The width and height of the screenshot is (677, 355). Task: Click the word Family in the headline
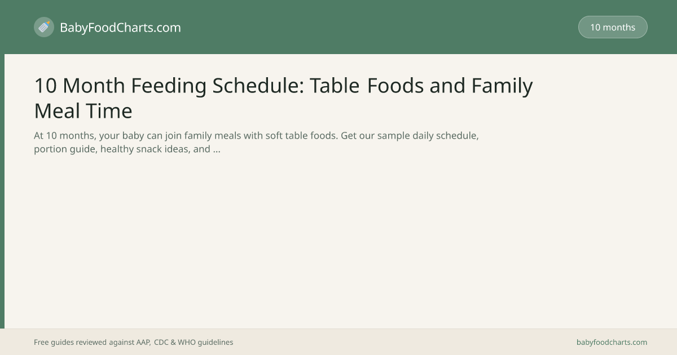[x=502, y=86]
